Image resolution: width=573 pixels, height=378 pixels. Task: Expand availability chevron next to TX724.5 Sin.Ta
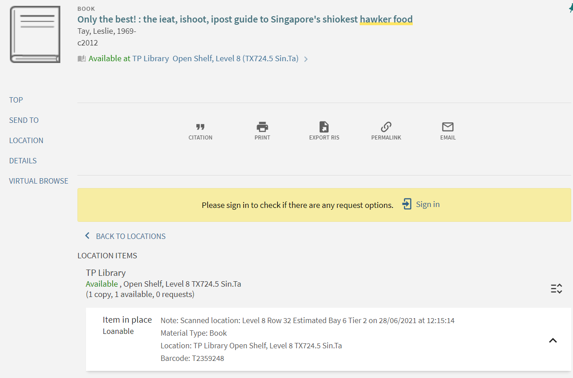coord(306,59)
